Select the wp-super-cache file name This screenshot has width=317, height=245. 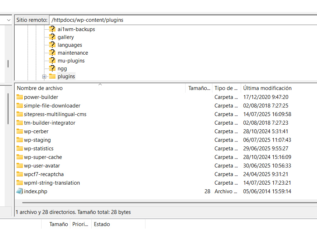(43, 157)
